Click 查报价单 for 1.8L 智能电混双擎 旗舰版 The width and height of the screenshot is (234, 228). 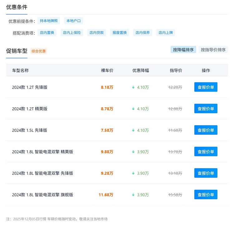[206, 195]
